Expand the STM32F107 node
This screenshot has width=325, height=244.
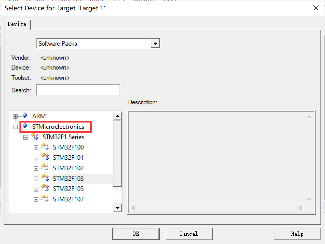click(x=36, y=200)
